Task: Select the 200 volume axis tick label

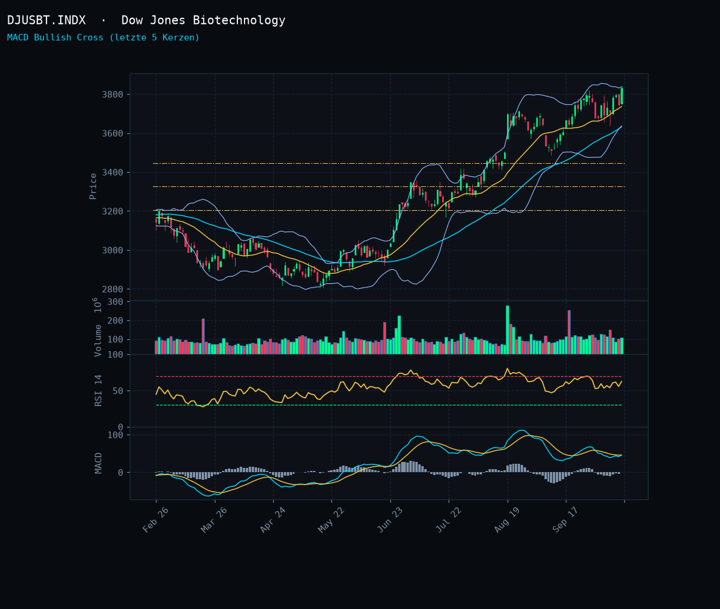Action: tap(115, 321)
